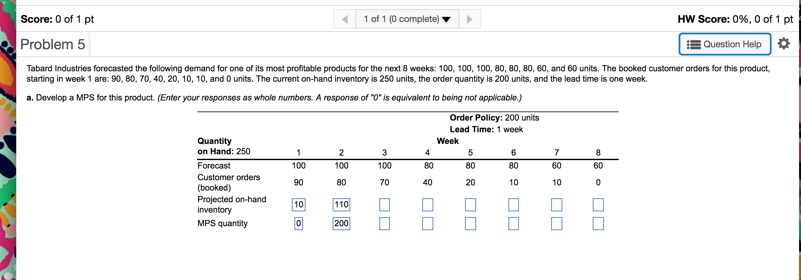
Task: Select the week 1 inventory field showing 10
Action: pyautogui.click(x=298, y=204)
